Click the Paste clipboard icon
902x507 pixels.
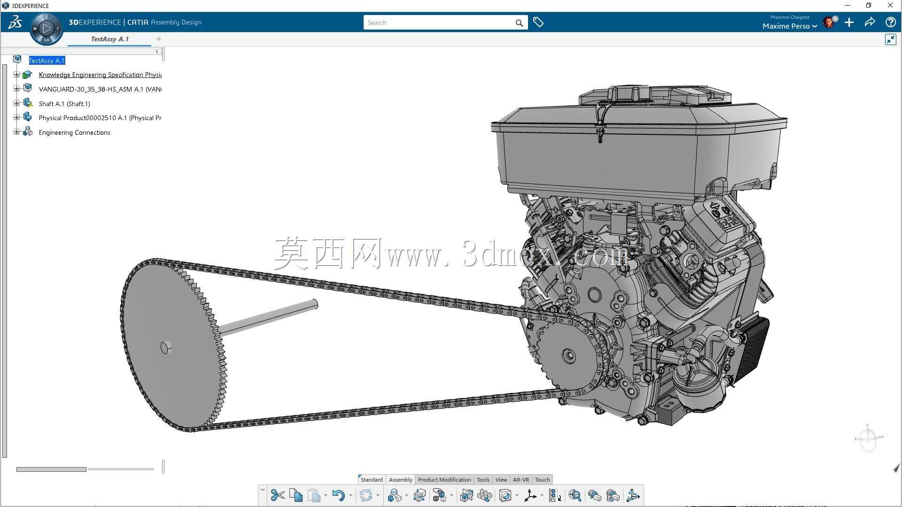click(x=314, y=495)
